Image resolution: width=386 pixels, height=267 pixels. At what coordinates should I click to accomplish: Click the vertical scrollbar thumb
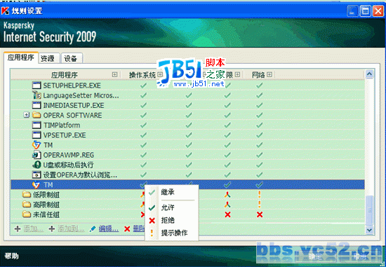[x=369, y=210]
